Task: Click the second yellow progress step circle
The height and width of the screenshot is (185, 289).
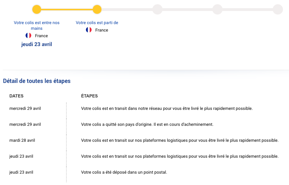Action: (97, 9)
